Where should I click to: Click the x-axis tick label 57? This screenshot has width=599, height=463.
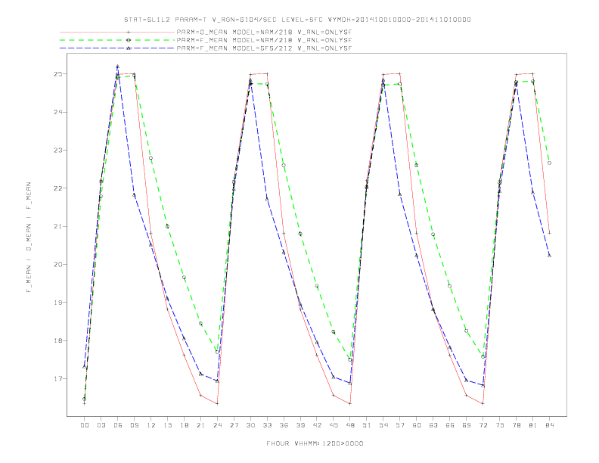point(400,425)
